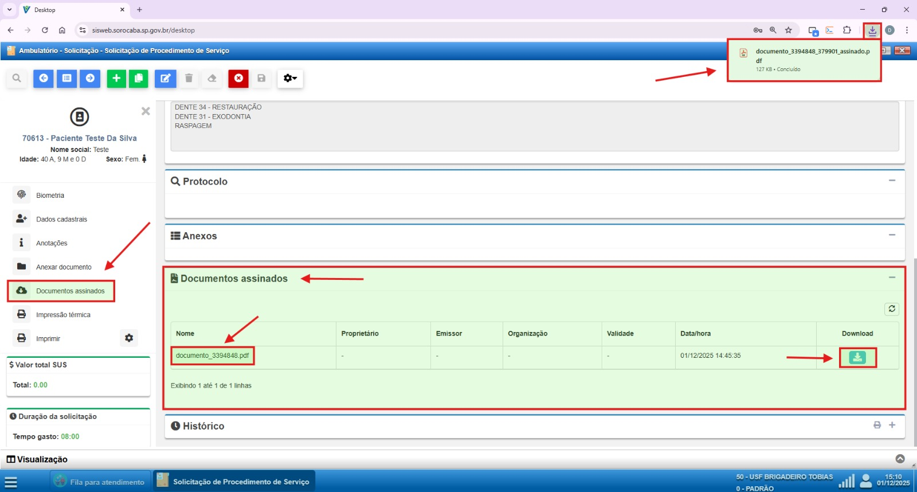Open the documento_3394848.pdf file name link
917x492 pixels.
pyautogui.click(x=212, y=356)
